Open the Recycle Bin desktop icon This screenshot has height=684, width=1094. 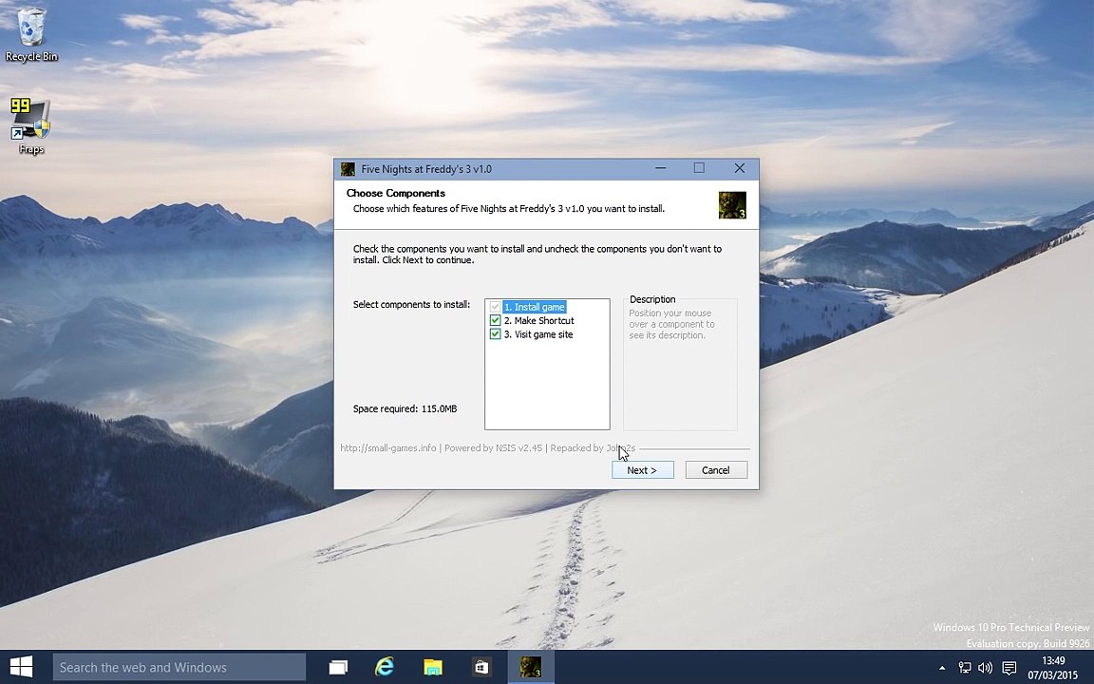[30, 35]
